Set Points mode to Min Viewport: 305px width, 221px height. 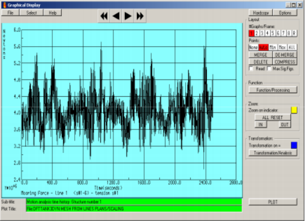pos(273,47)
